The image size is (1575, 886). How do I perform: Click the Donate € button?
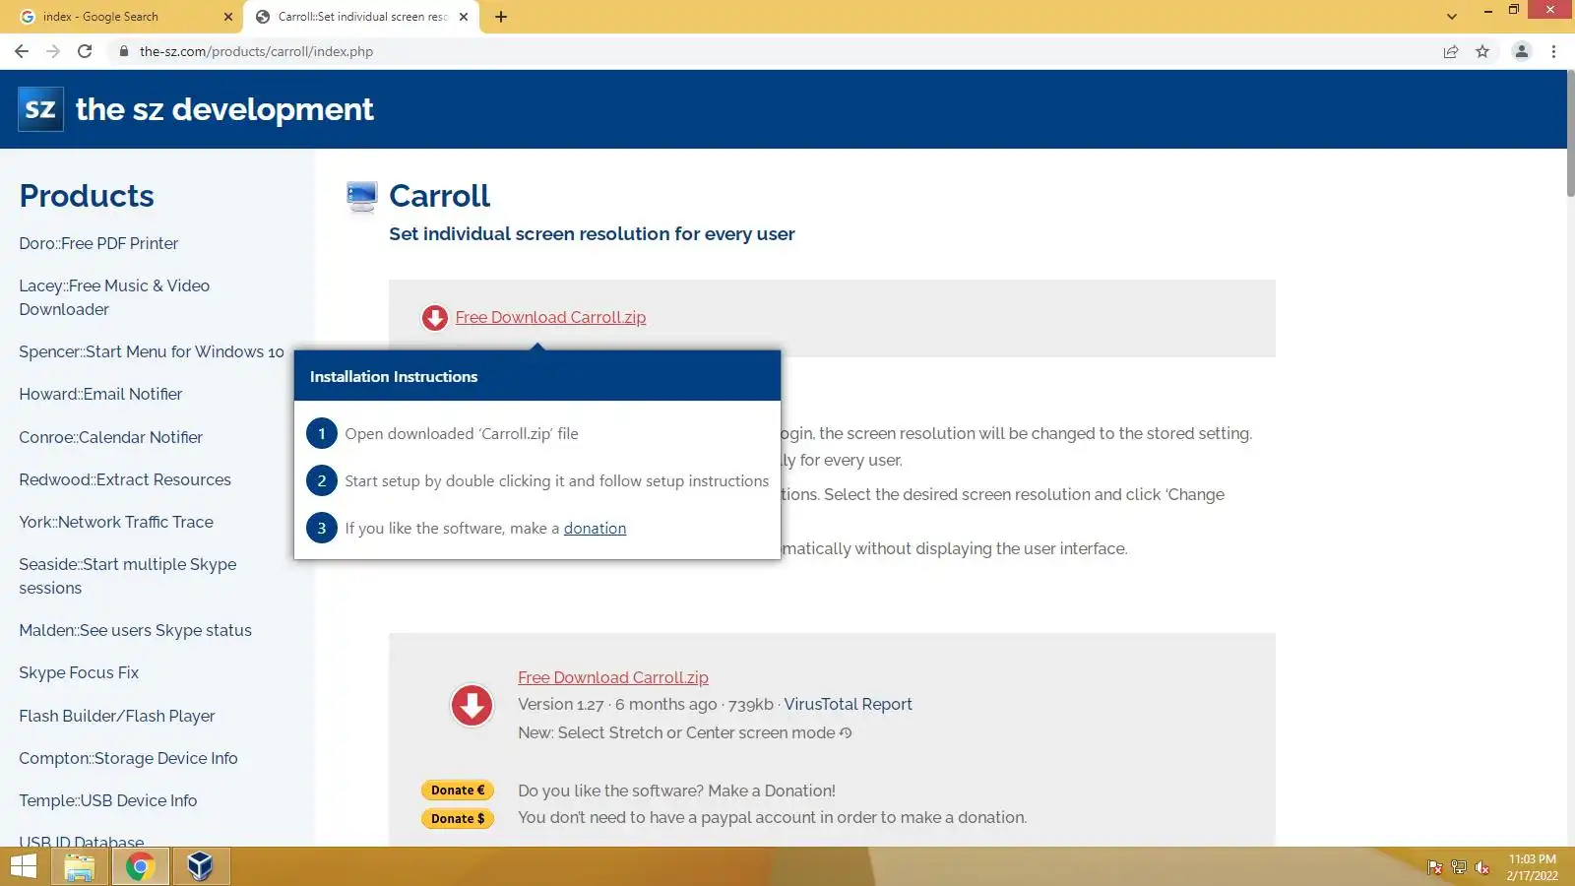(458, 790)
